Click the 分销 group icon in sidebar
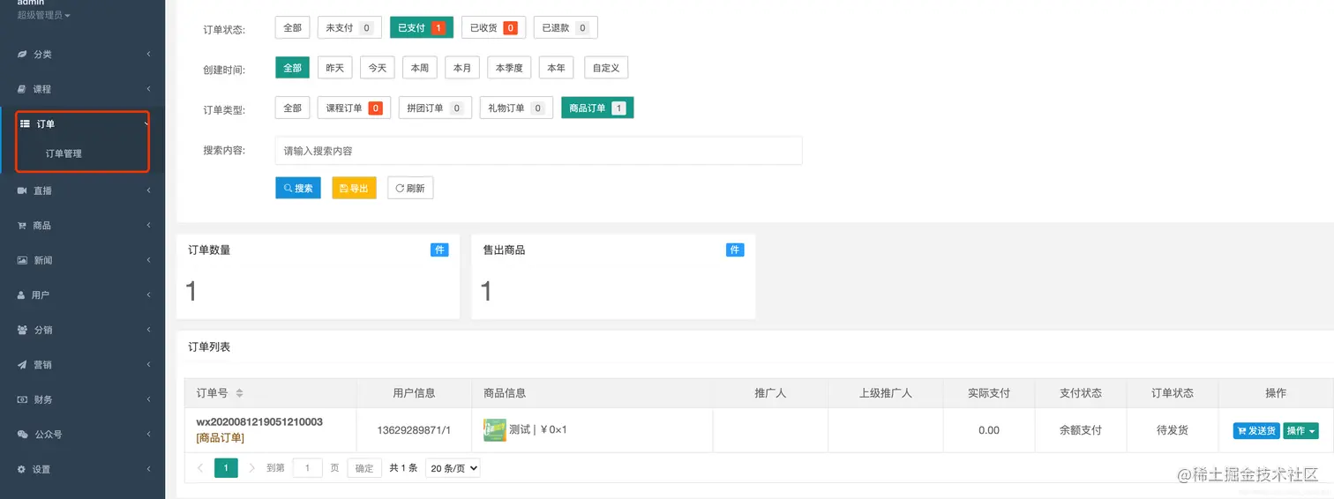This screenshot has width=1334, height=499. (x=22, y=330)
